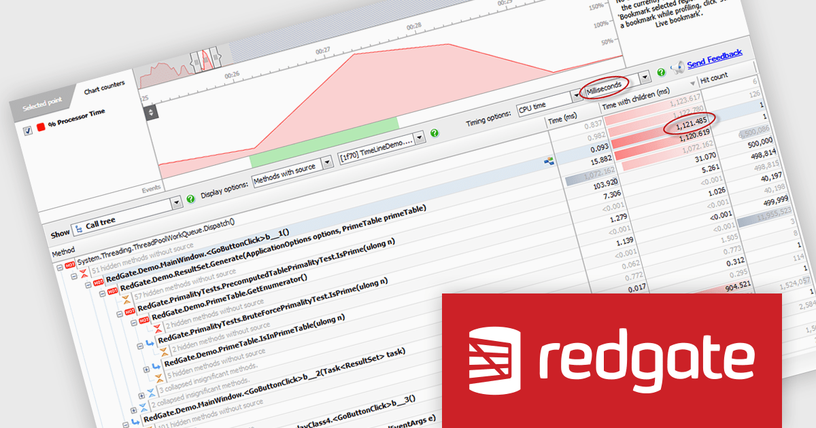Click the green help icon beside TimeLineDemo dropdown
Image resolution: width=816 pixels, height=428 pixels.
pyautogui.click(x=435, y=132)
